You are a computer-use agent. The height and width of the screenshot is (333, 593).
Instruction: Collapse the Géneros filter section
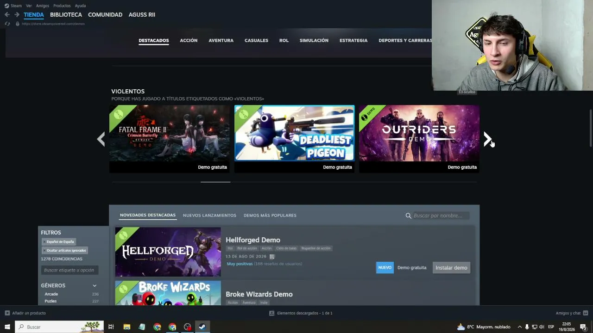coord(95,286)
